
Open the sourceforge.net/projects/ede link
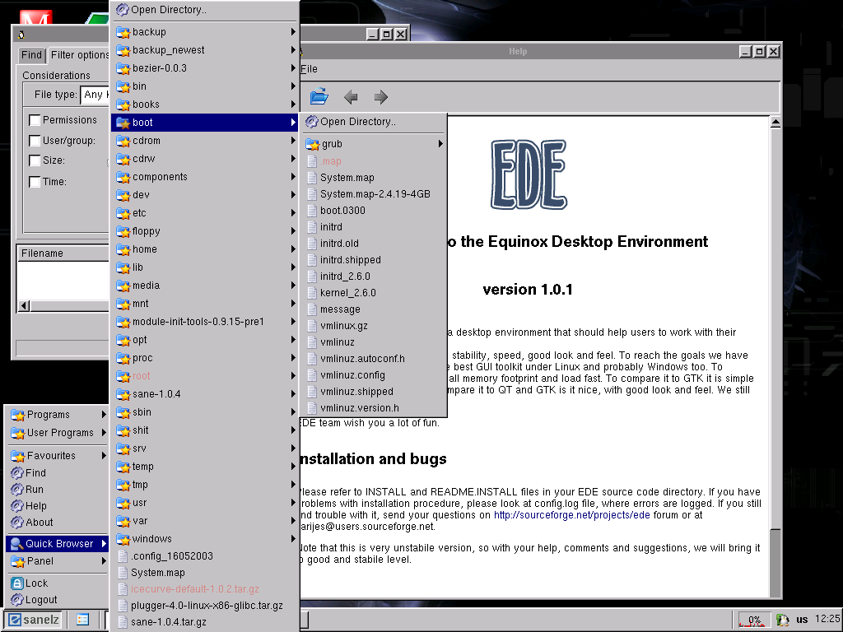pos(571,515)
